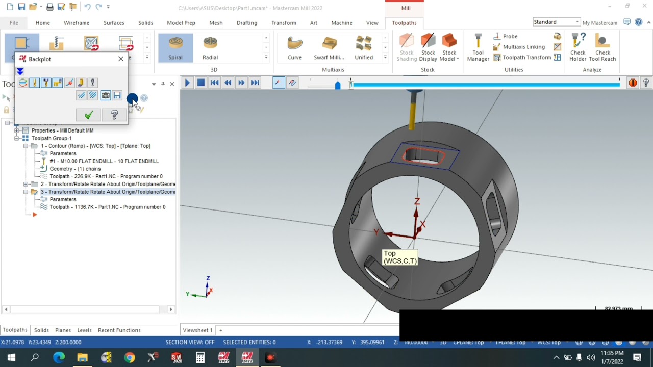Select the Spiral 3D toolpath
653x367 pixels.
tap(175, 48)
